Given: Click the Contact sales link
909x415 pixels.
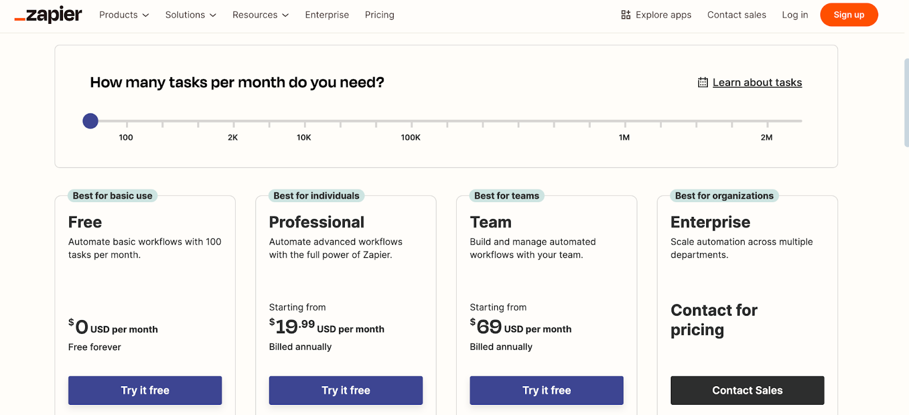Looking at the screenshot, I should coord(736,15).
